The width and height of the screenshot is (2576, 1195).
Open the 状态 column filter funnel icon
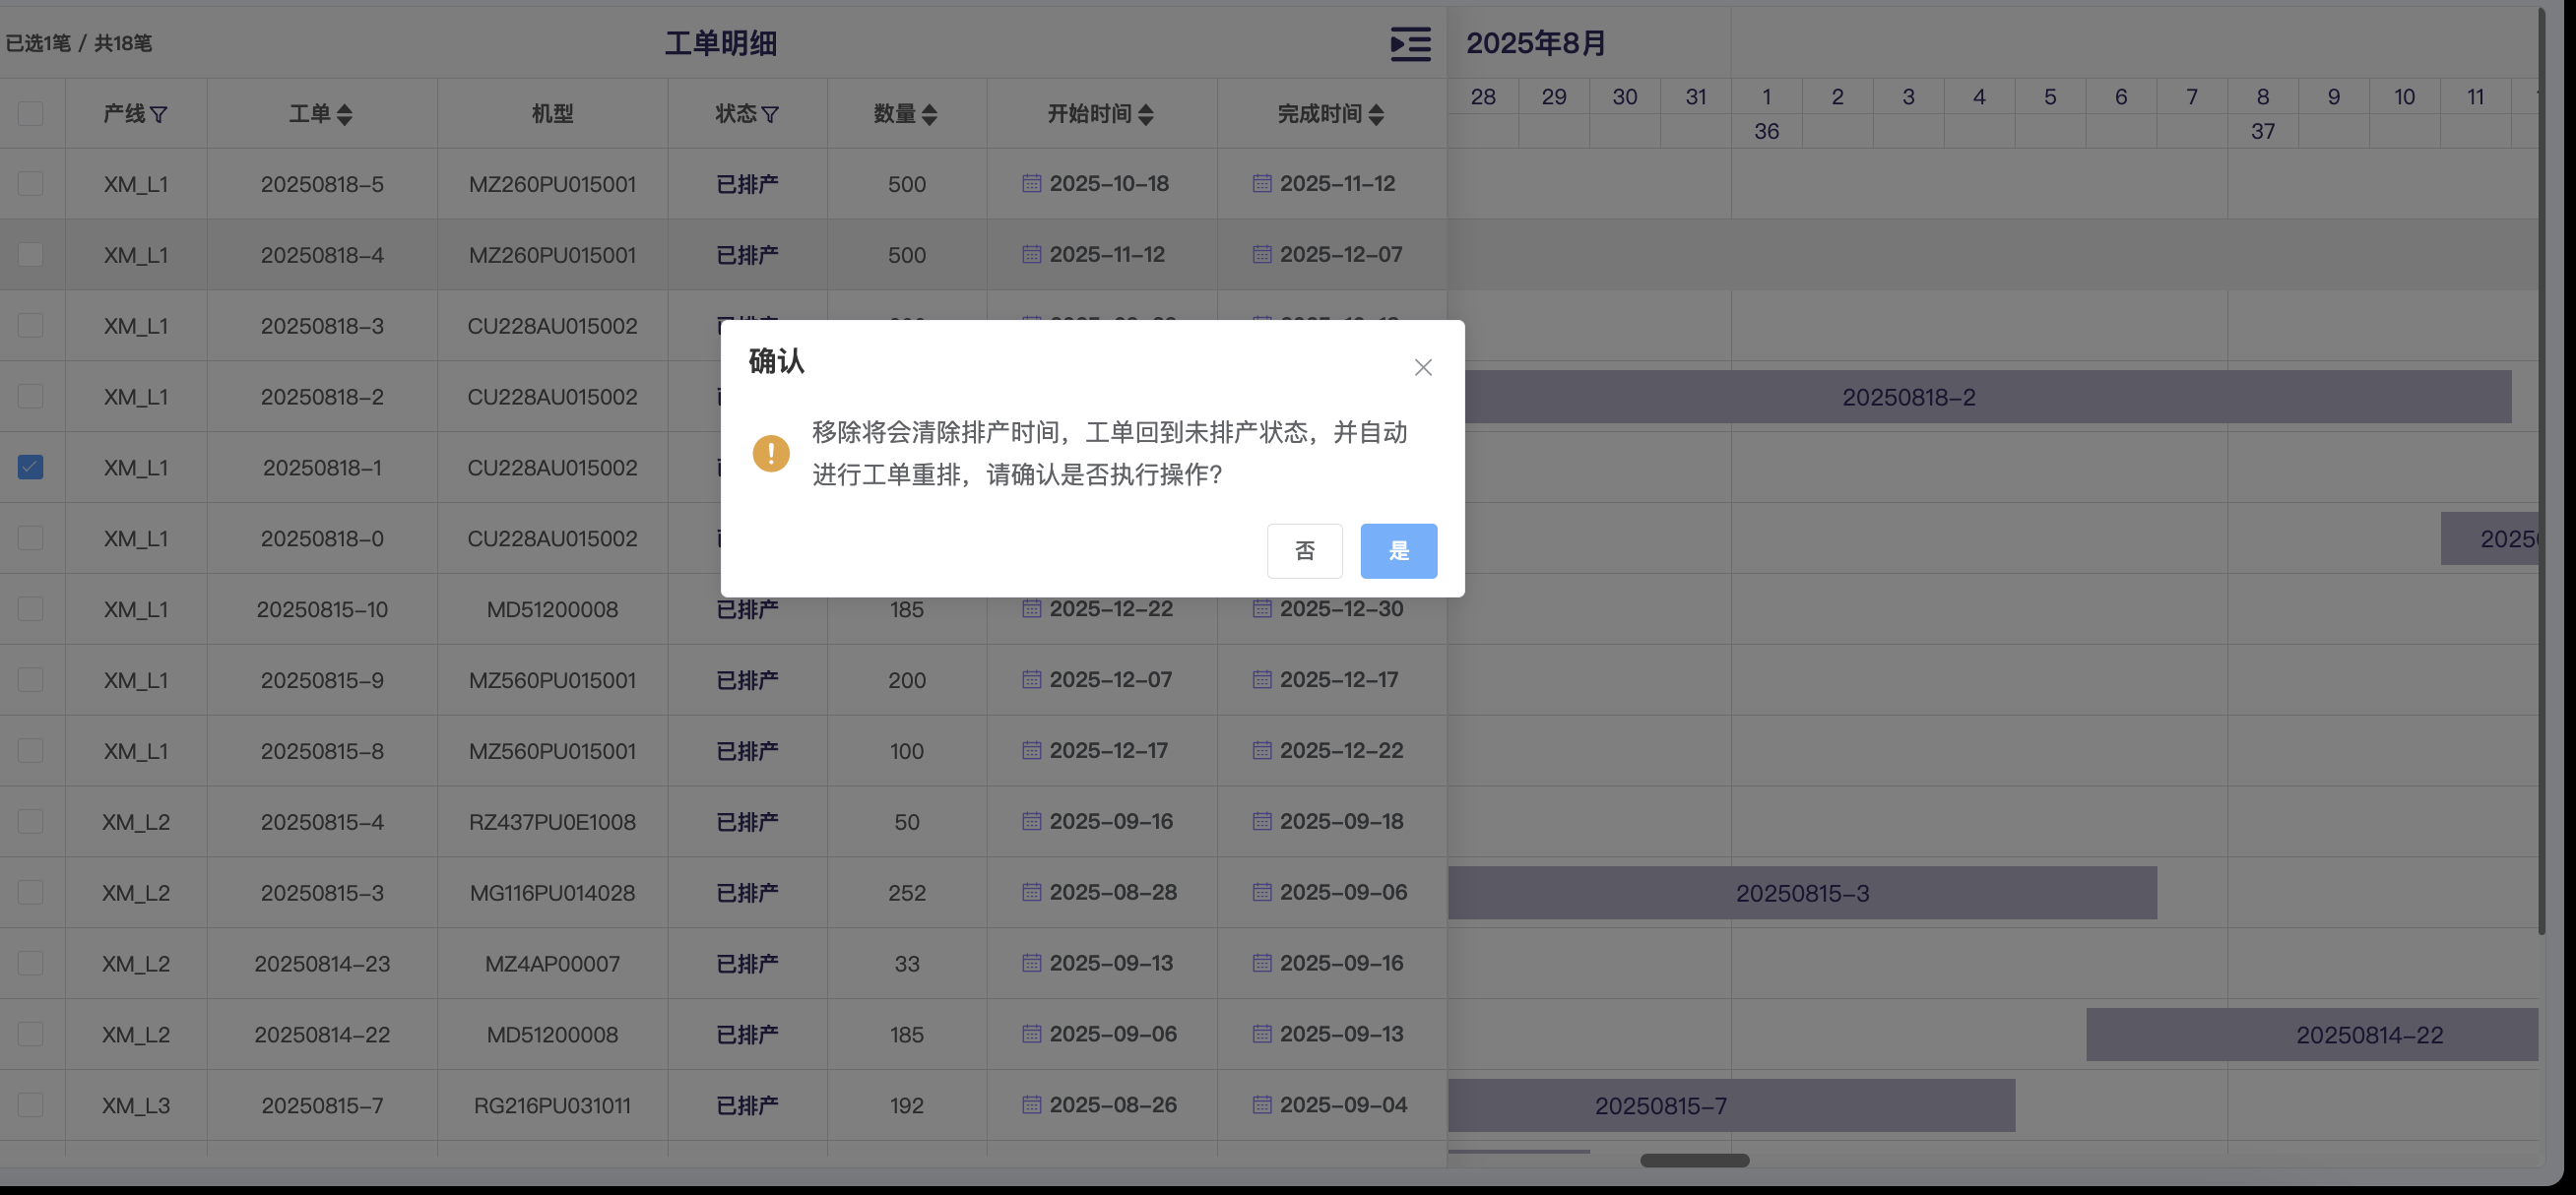pos(770,115)
